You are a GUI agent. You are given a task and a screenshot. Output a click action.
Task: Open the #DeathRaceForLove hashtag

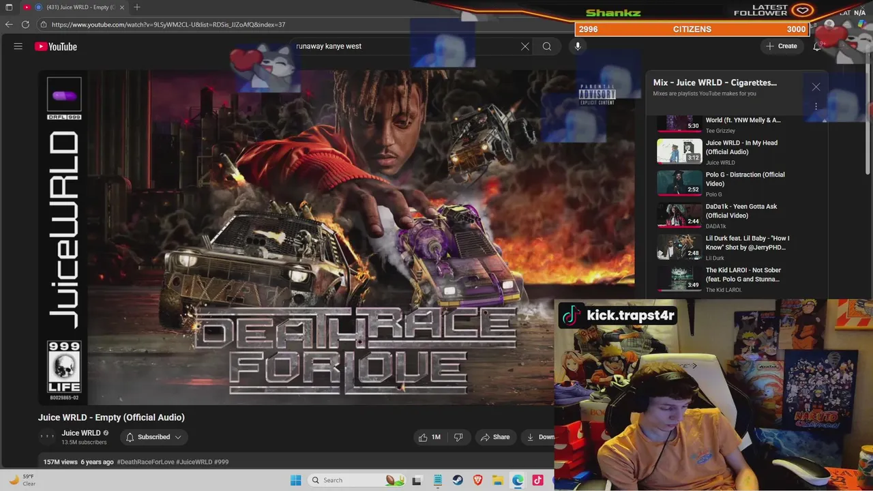(x=145, y=462)
